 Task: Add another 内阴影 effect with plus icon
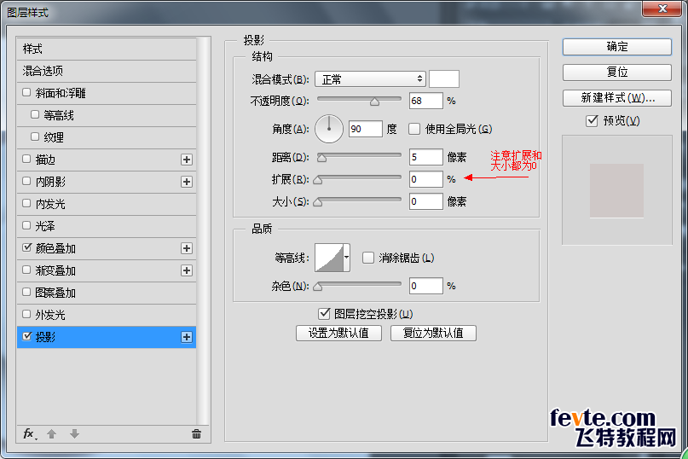pos(187,182)
